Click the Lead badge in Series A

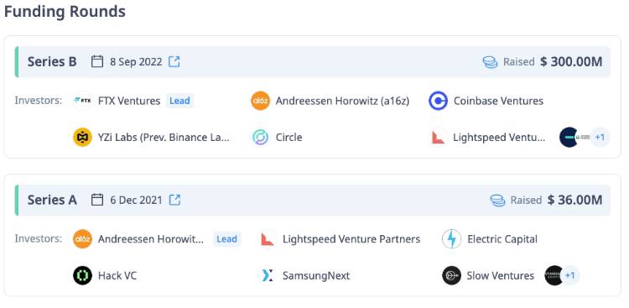(x=227, y=239)
